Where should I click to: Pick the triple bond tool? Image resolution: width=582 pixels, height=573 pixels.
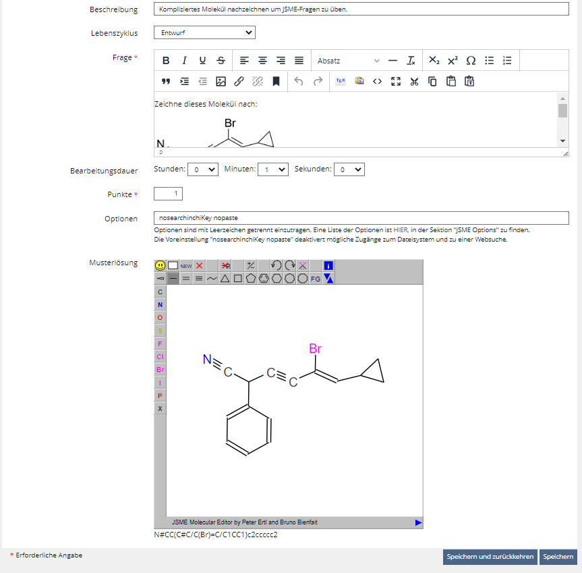(199, 278)
